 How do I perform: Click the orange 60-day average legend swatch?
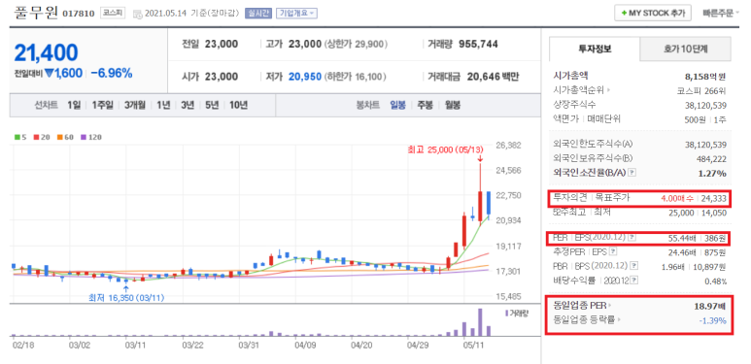(x=60, y=137)
